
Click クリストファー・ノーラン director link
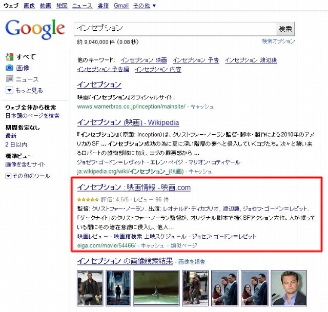[118, 209]
